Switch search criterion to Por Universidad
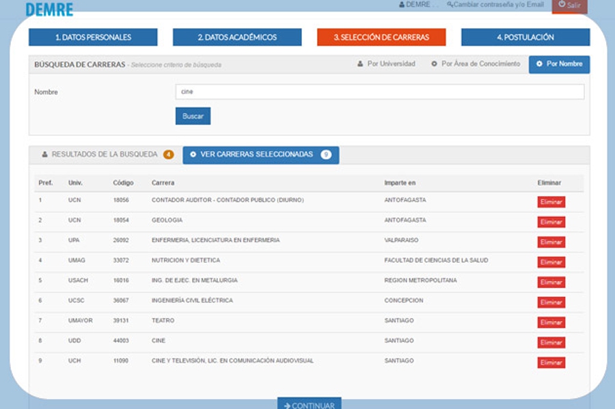The height and width of the screenshot is (409, 615). (386, 64)
